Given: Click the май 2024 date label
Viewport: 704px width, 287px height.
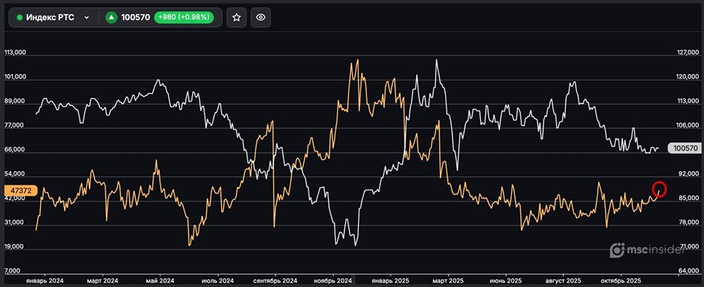Looking at the screenshot, I should [160, 281].
